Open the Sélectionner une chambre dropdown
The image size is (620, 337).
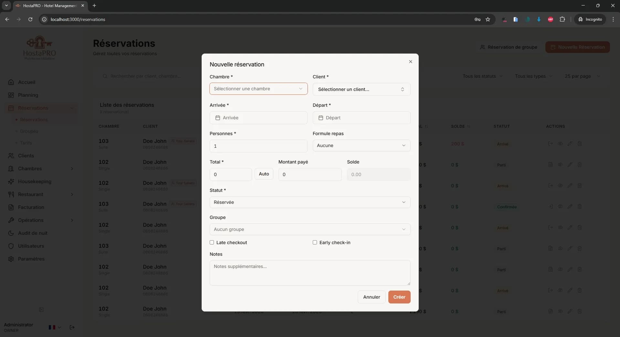click(x=258, y=89)
